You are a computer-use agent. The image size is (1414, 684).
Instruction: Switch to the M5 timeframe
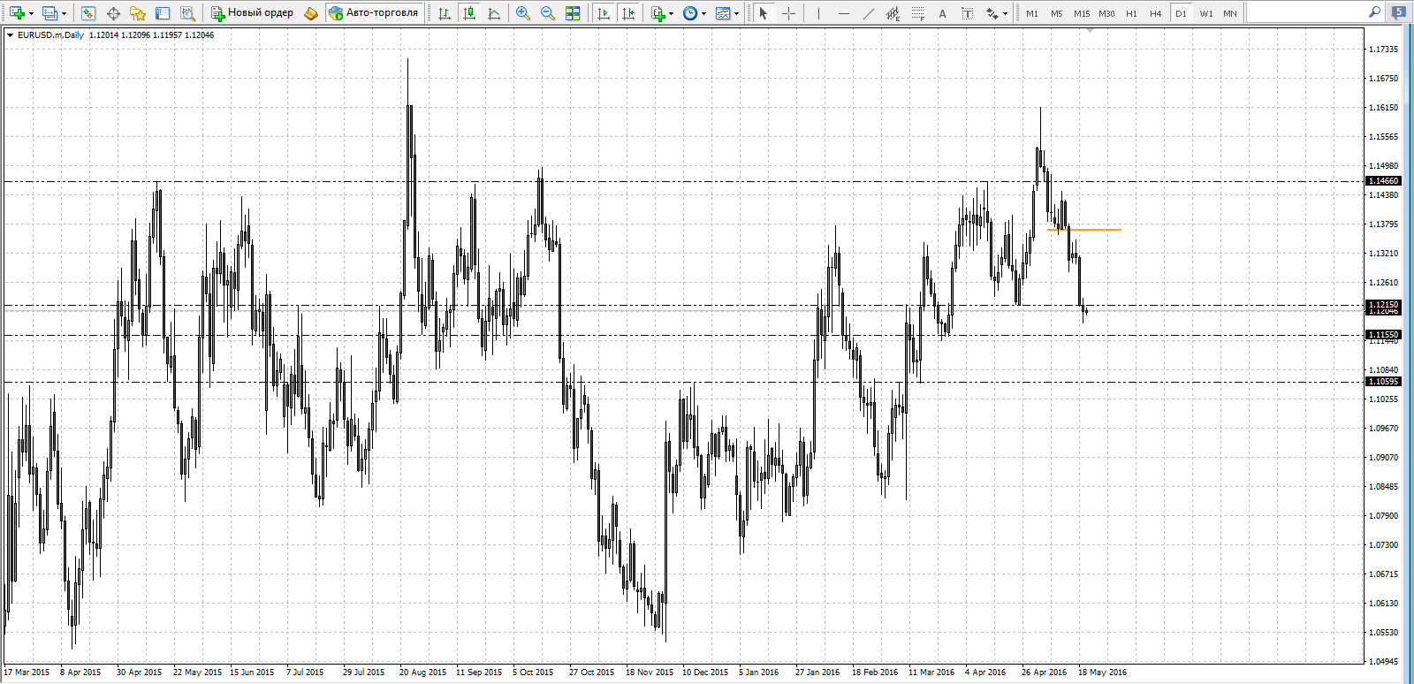pos(1057,13)
